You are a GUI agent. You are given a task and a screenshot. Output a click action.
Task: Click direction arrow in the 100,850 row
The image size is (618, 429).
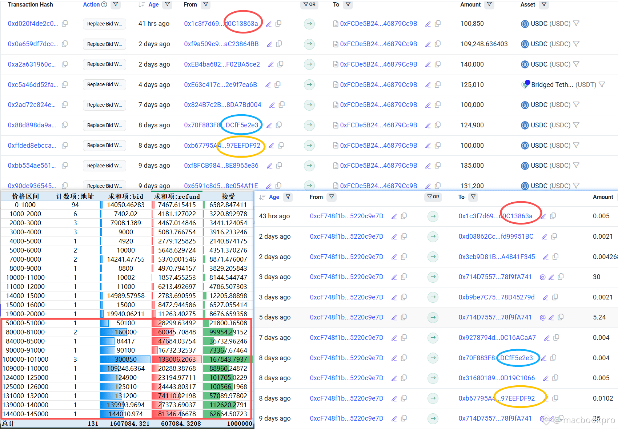[x=309, y=24]
